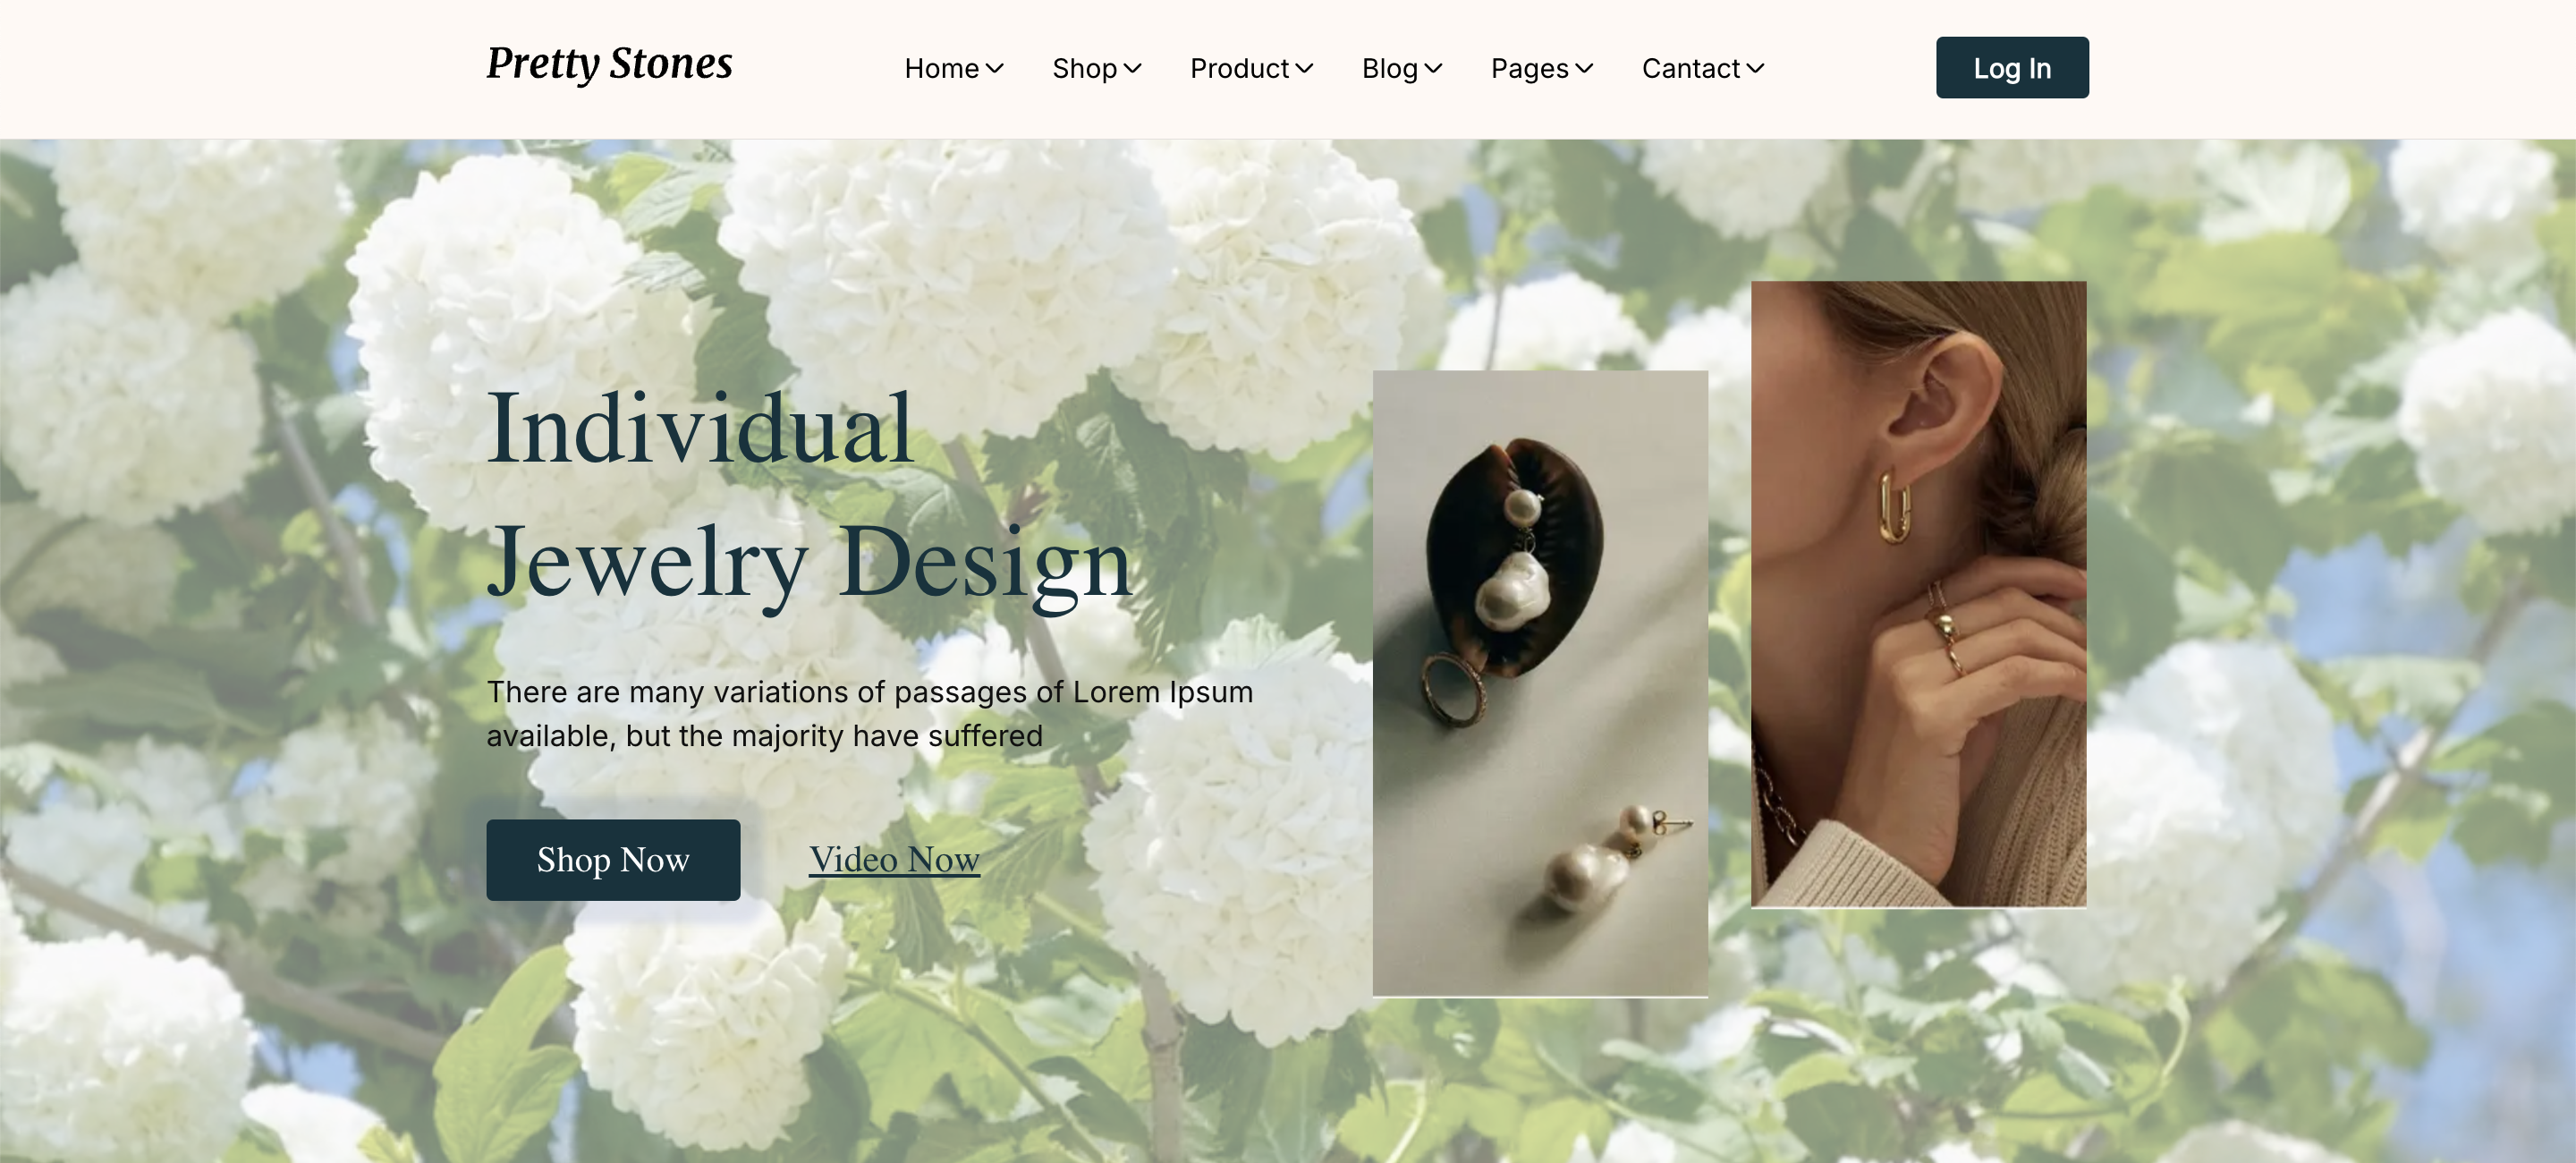Open the Cantact menu label
This screenshot has width=2576, height=1163.
(x=1691, y=68)
